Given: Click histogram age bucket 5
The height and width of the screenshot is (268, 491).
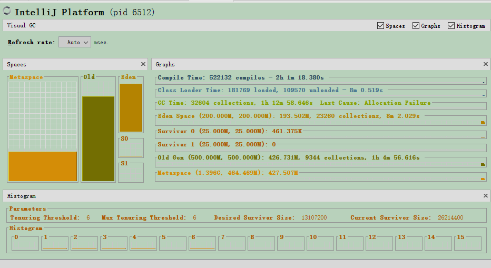Looking at the screenshot, I should click(173, 243).
